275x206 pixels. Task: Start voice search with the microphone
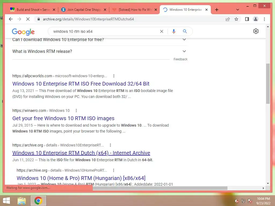click(x=174, y=31)
